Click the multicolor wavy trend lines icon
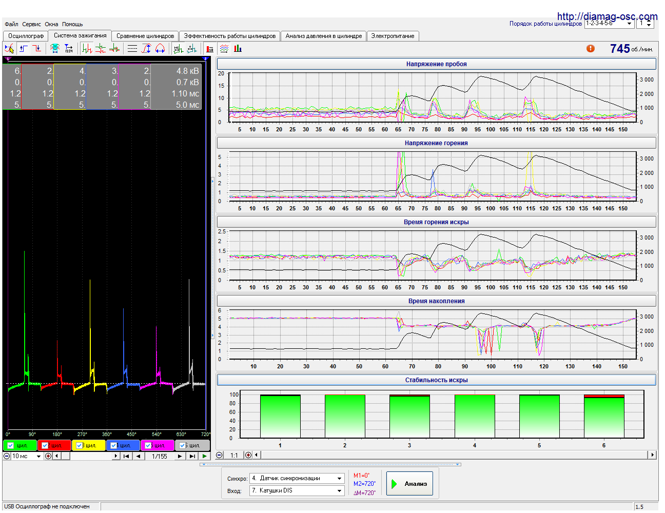This screenshot has height=513, width=665. [224, 49]
